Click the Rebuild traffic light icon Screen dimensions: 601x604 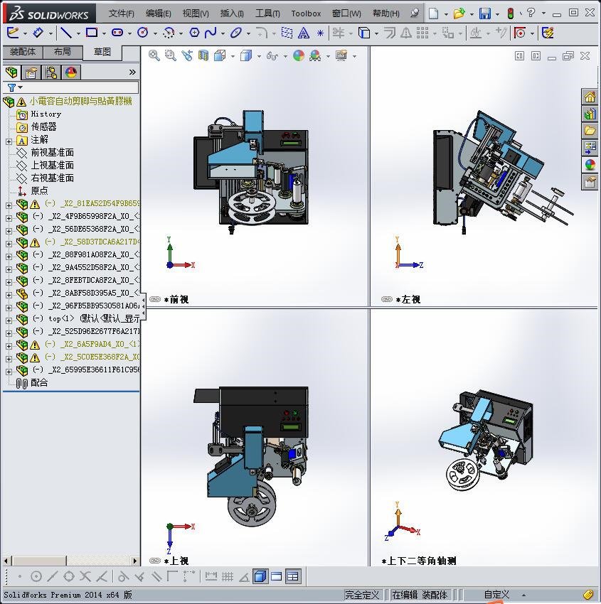(x=511, y=14)
